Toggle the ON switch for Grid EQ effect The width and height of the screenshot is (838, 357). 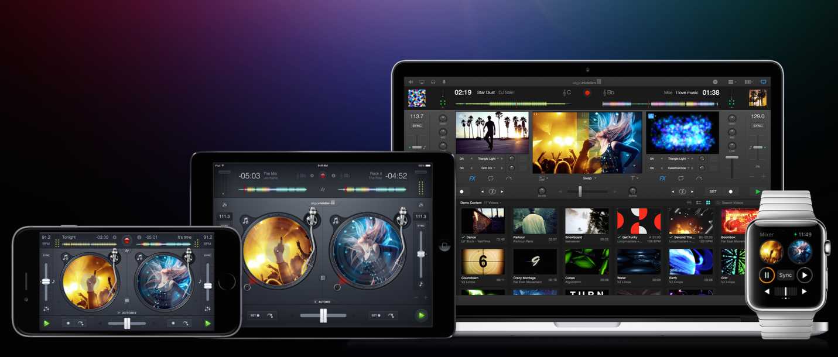coord(461,168)
